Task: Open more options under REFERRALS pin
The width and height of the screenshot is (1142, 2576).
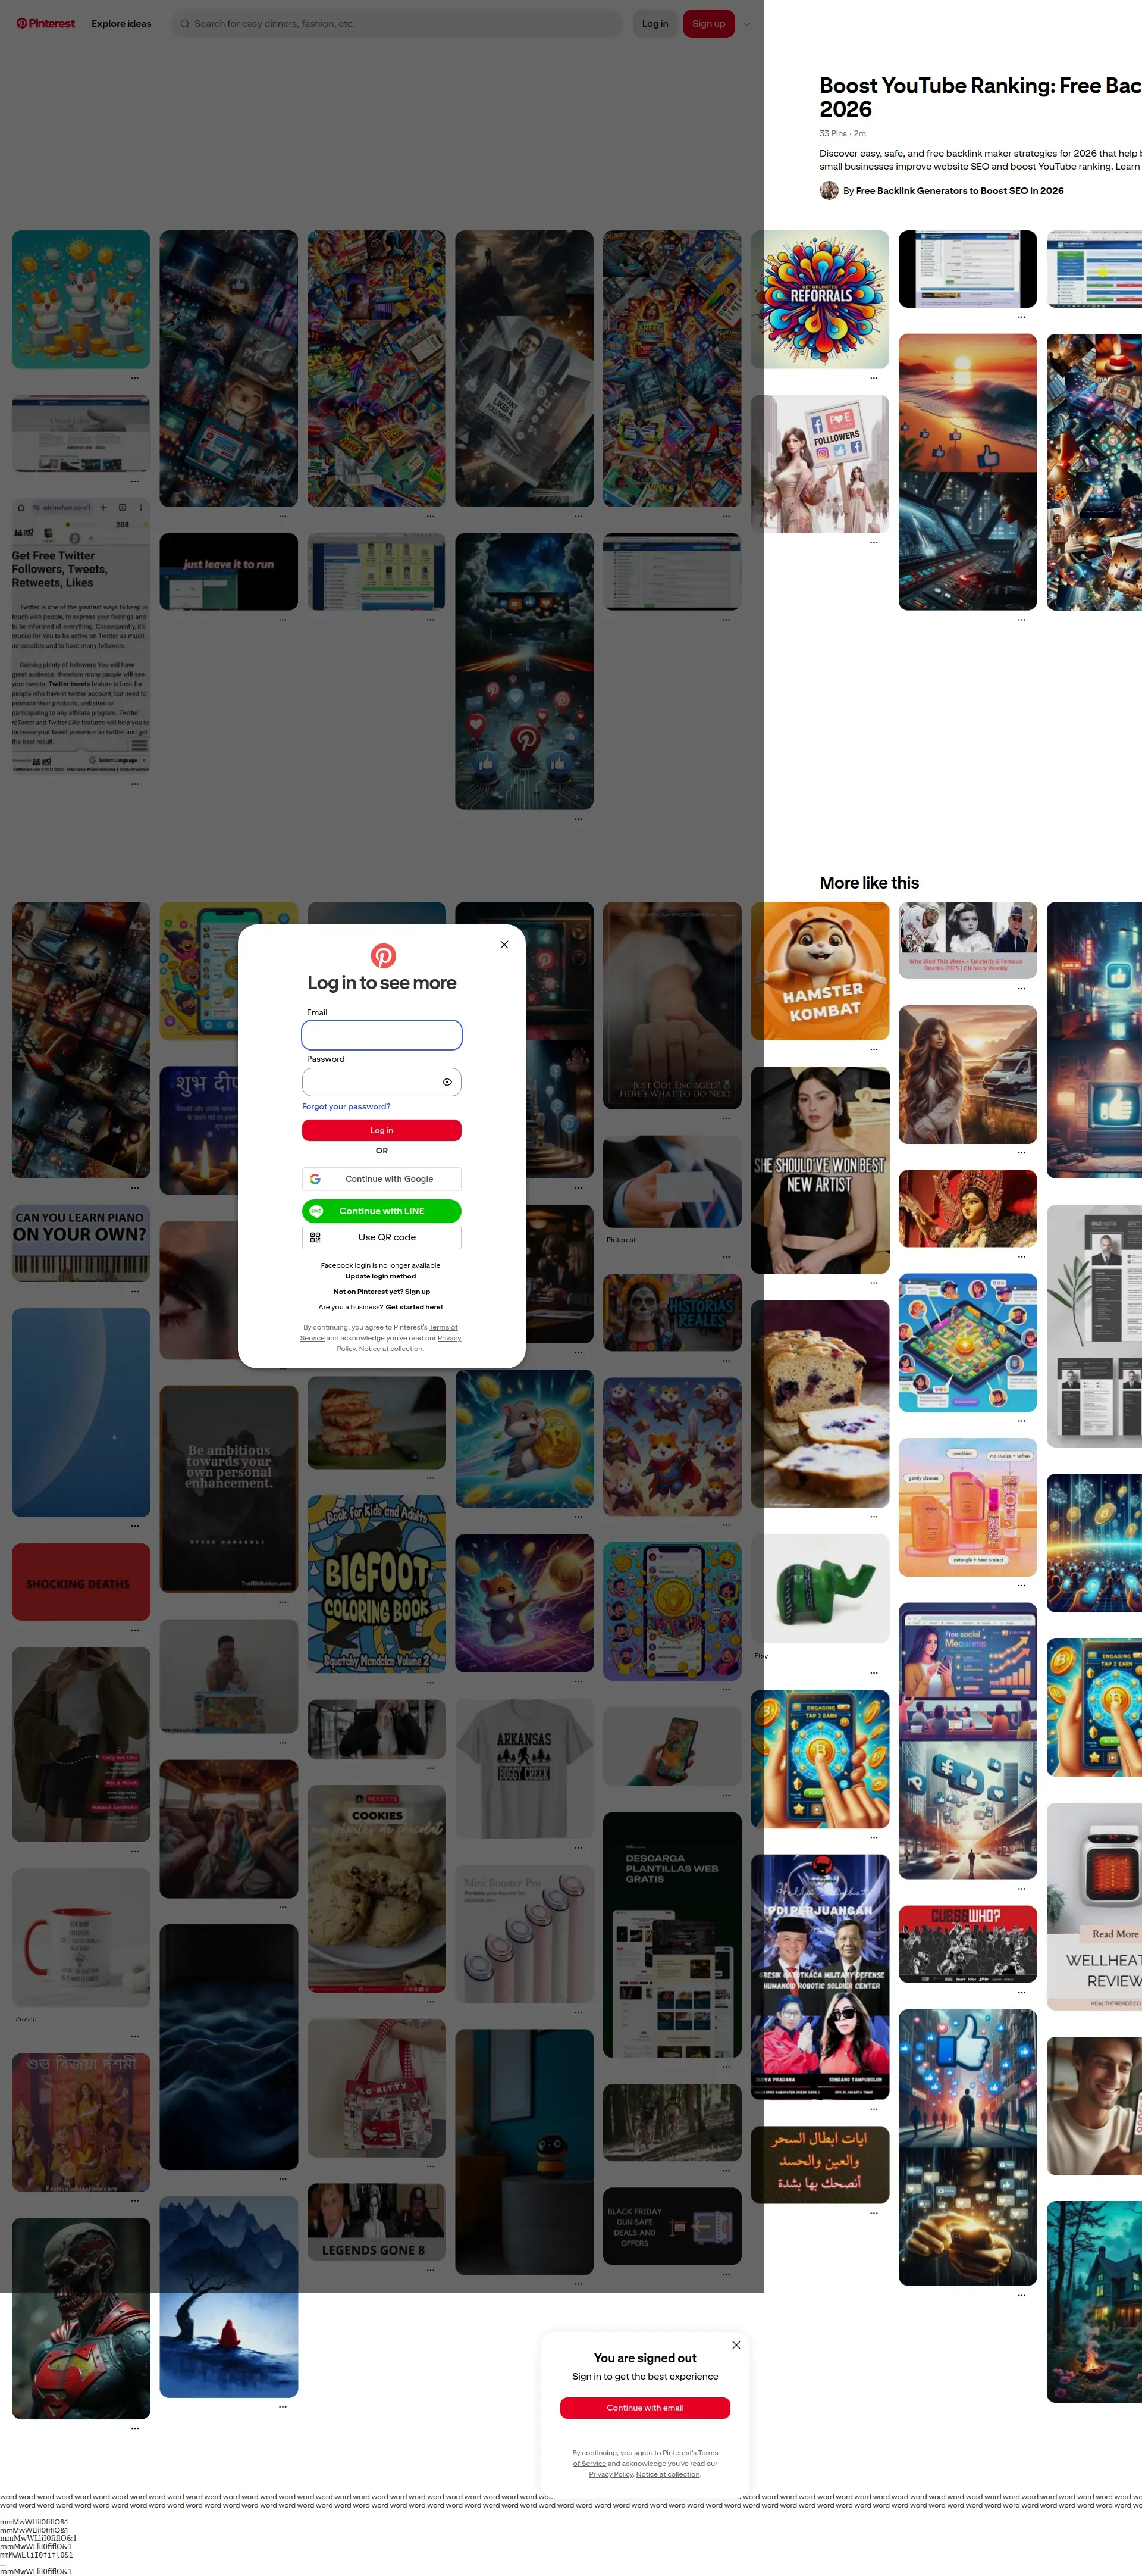Action: [x=873, y=378]
